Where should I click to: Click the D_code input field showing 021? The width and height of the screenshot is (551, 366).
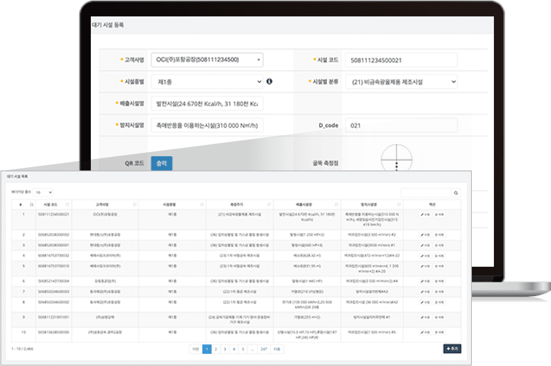click(x=401, y=126)
